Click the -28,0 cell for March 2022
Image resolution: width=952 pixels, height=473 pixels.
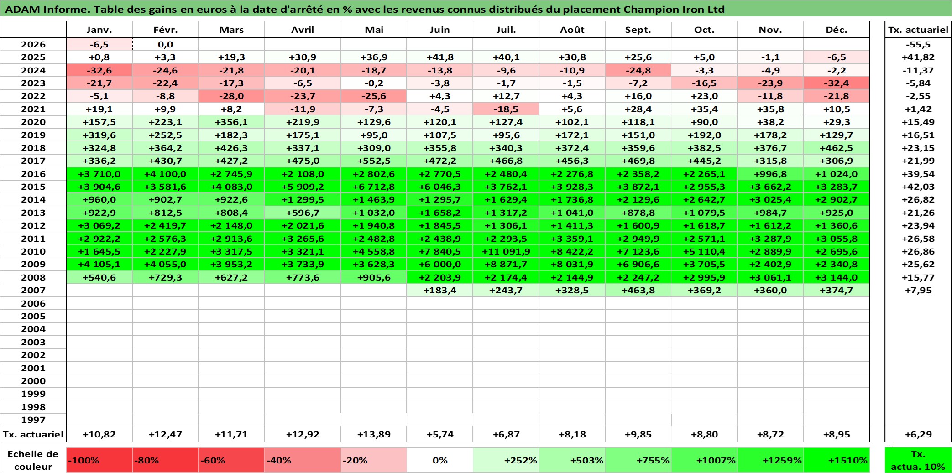231,96
